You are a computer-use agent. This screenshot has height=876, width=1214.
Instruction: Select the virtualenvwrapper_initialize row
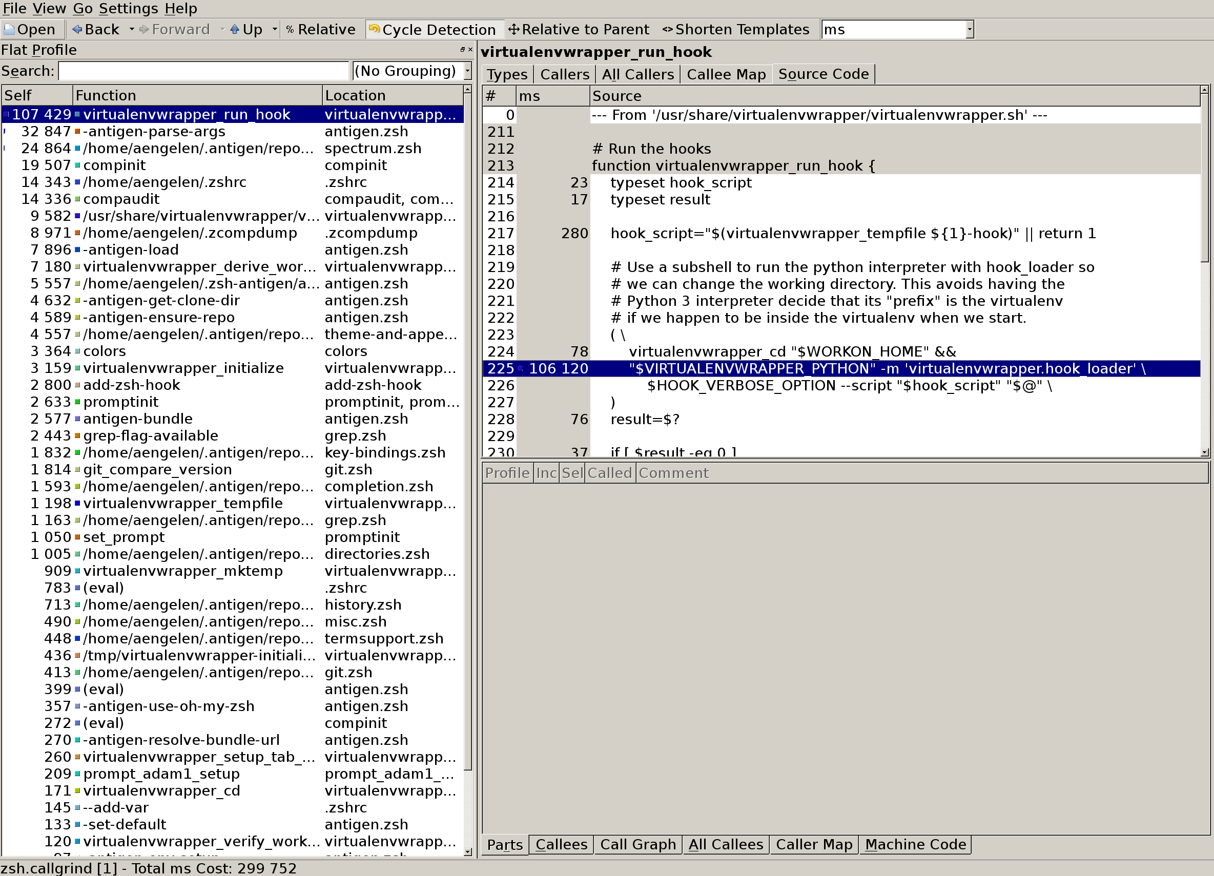(232, 368)
